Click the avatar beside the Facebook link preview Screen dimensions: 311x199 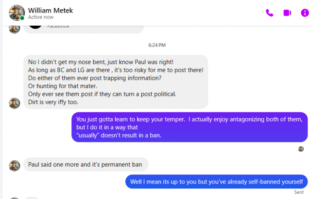click(x=15, y=28)
